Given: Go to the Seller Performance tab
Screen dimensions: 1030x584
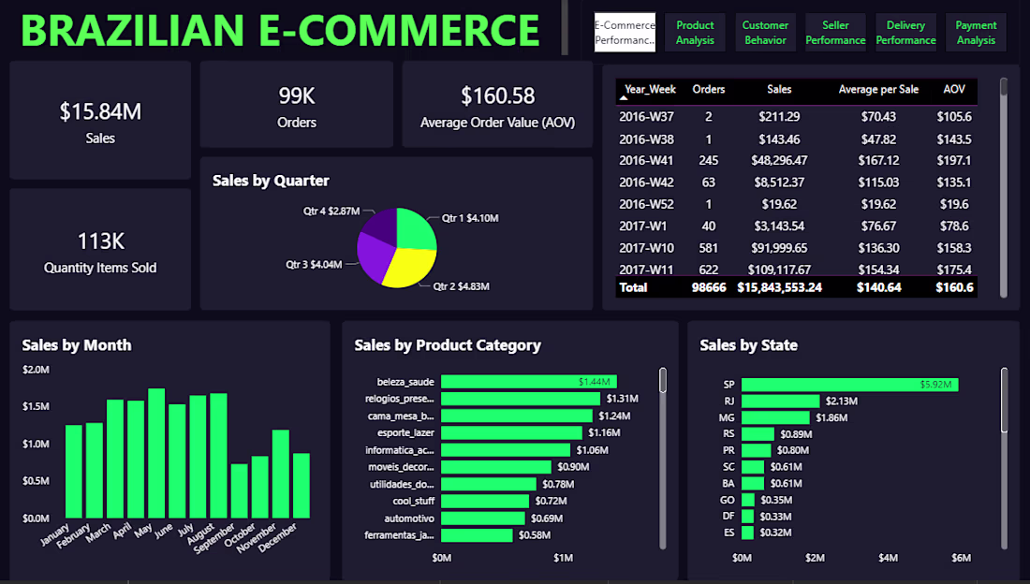Looking at the screenshot, I should point(835,32).
